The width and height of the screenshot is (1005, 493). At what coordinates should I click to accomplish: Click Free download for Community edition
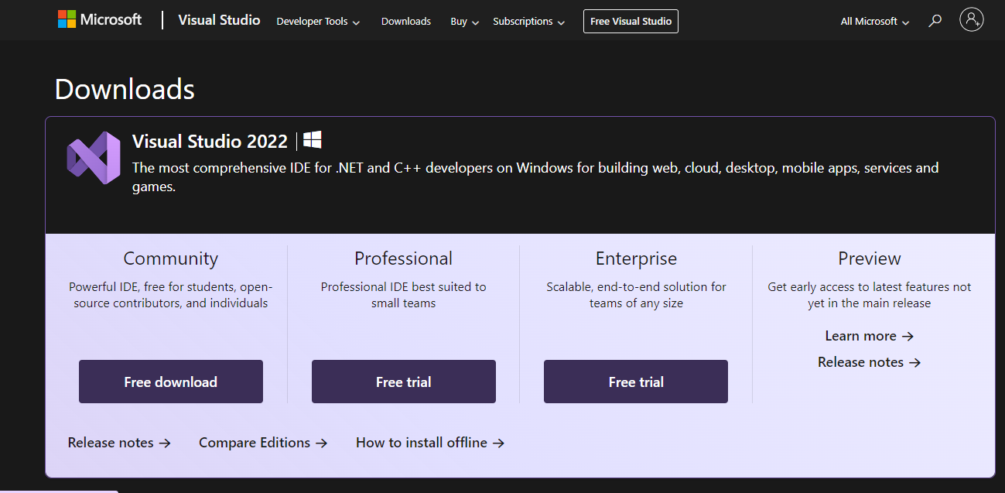pyautogui.click(x=171, y=382)
